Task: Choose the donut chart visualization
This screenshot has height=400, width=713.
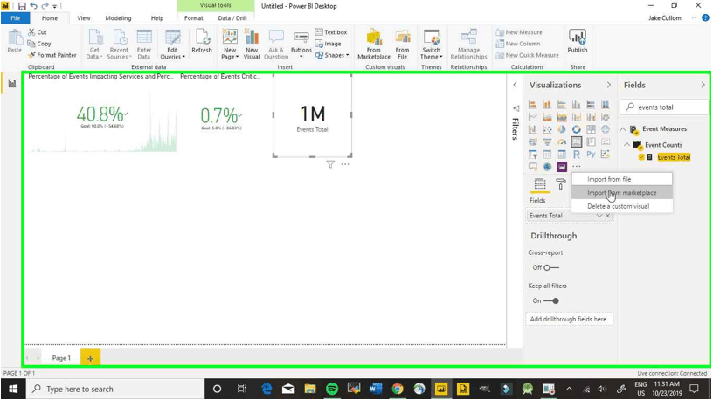Action: click(576, 129)
